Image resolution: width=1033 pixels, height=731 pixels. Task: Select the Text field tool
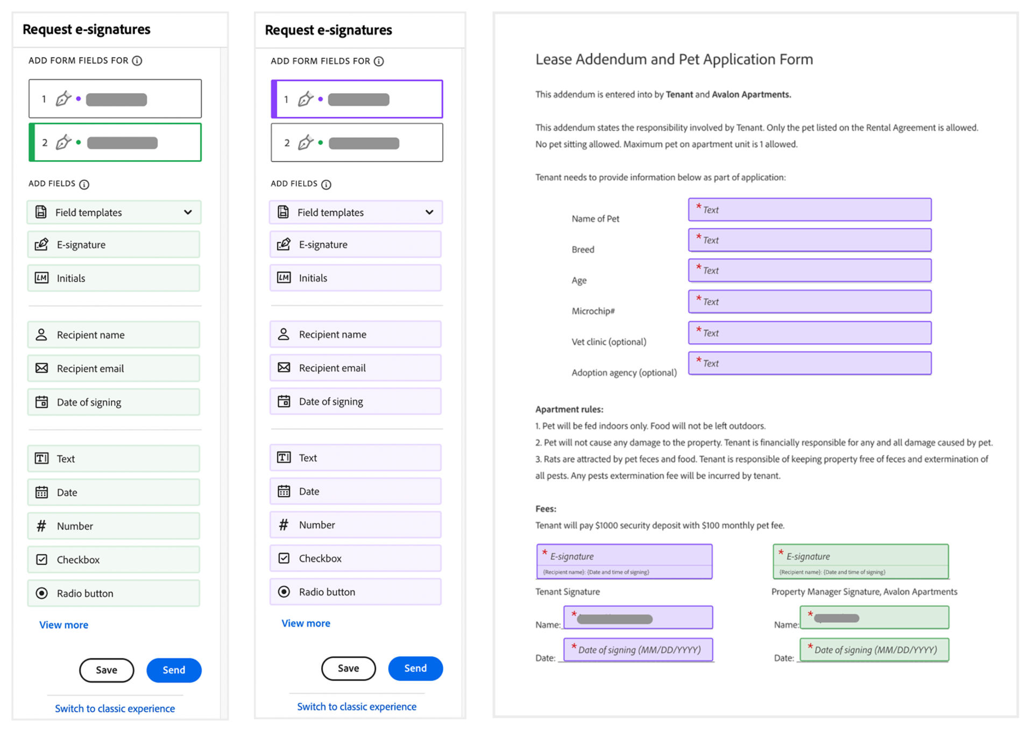[114, 458]
